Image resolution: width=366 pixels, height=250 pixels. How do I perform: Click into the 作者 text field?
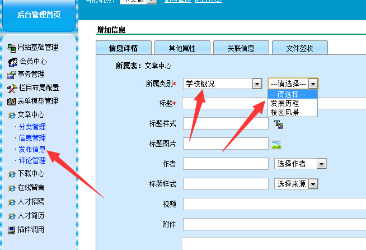point(226,164)
